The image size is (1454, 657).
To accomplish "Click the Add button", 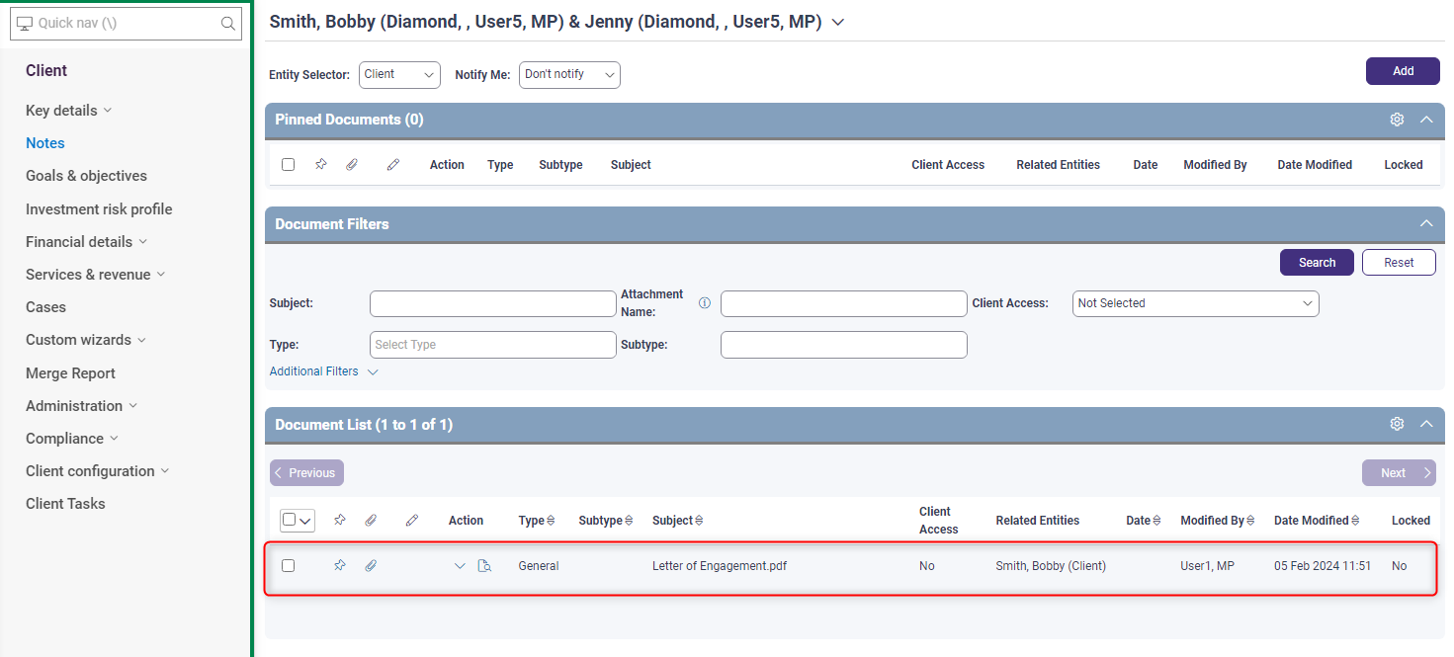I will pos(1403,71).
